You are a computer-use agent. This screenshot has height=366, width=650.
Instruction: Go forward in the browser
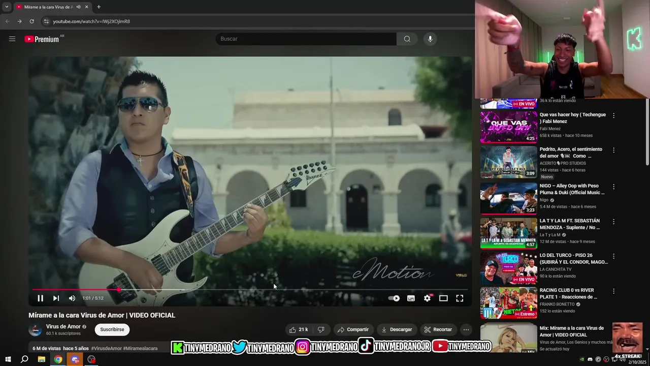click(19, 21)
